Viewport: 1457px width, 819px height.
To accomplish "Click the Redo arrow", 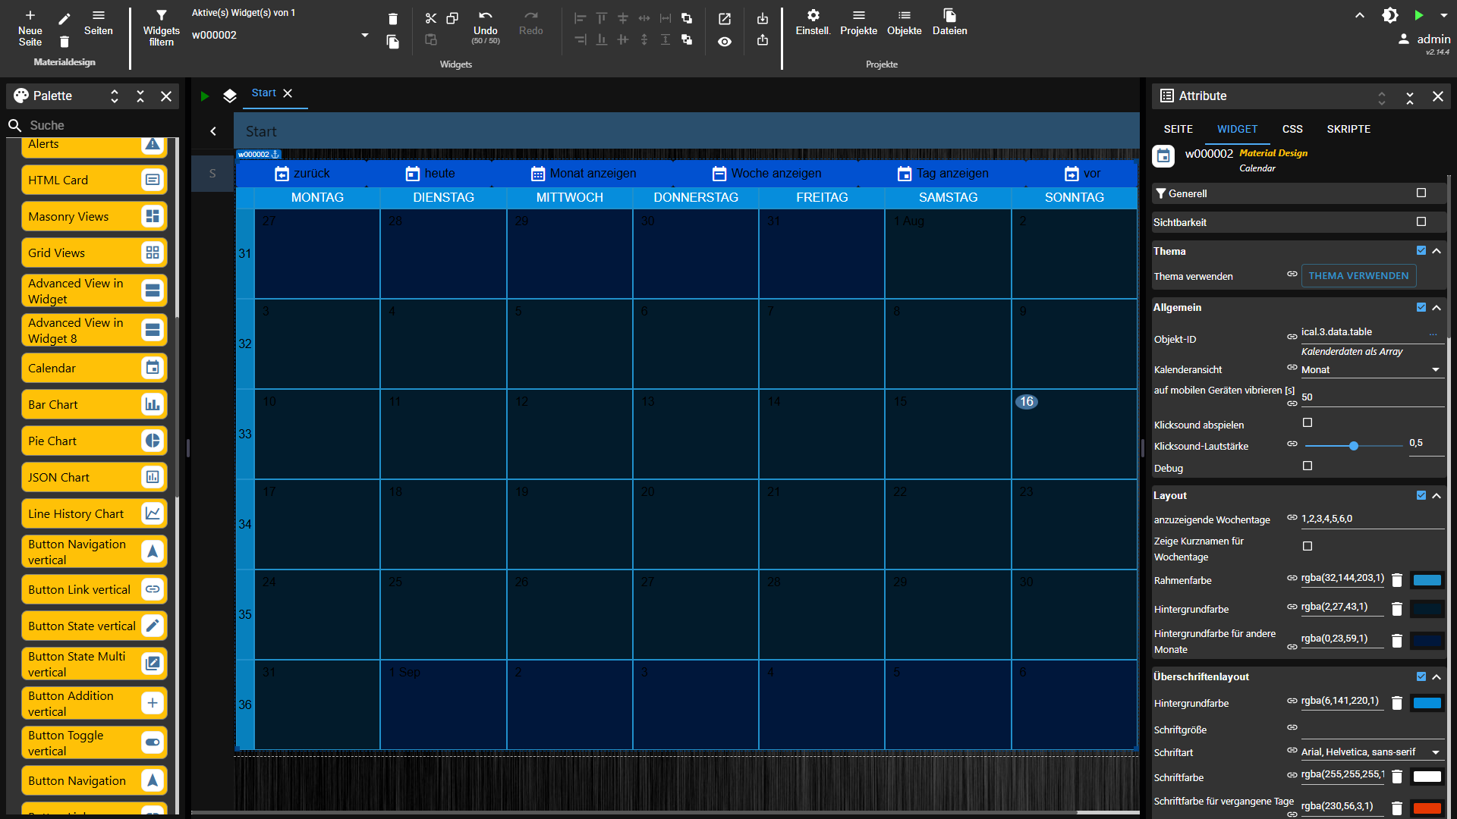I will pyautogui.click(x=531, y=15).
